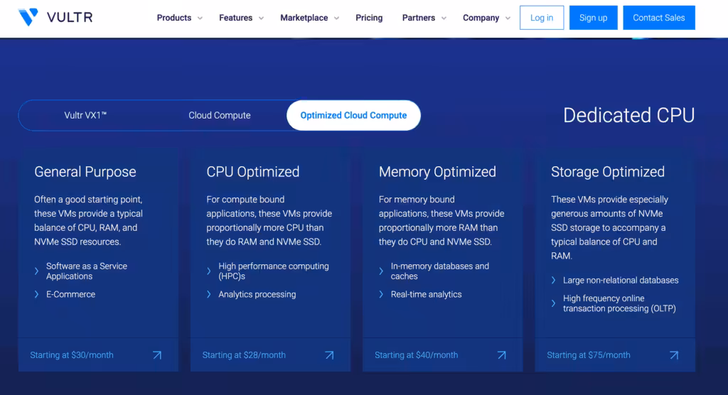Click the arrow icon on CPU Optimized card

[x=329, y=355]
